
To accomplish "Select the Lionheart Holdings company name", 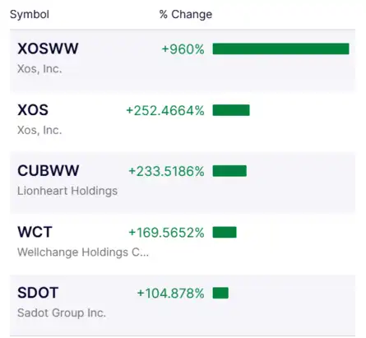I will click(x=67, y=191).
